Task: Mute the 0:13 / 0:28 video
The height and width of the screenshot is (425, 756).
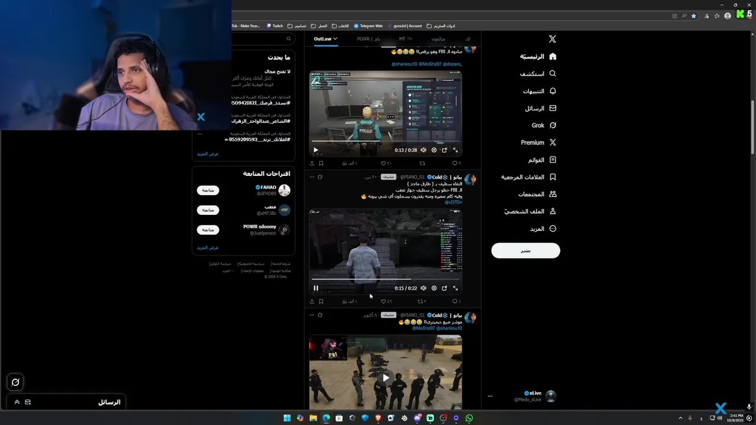Action: coord(423,150)
